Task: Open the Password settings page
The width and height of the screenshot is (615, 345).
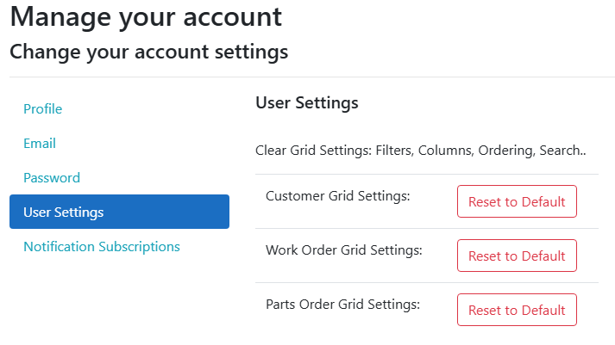Action: pos(52,178)
